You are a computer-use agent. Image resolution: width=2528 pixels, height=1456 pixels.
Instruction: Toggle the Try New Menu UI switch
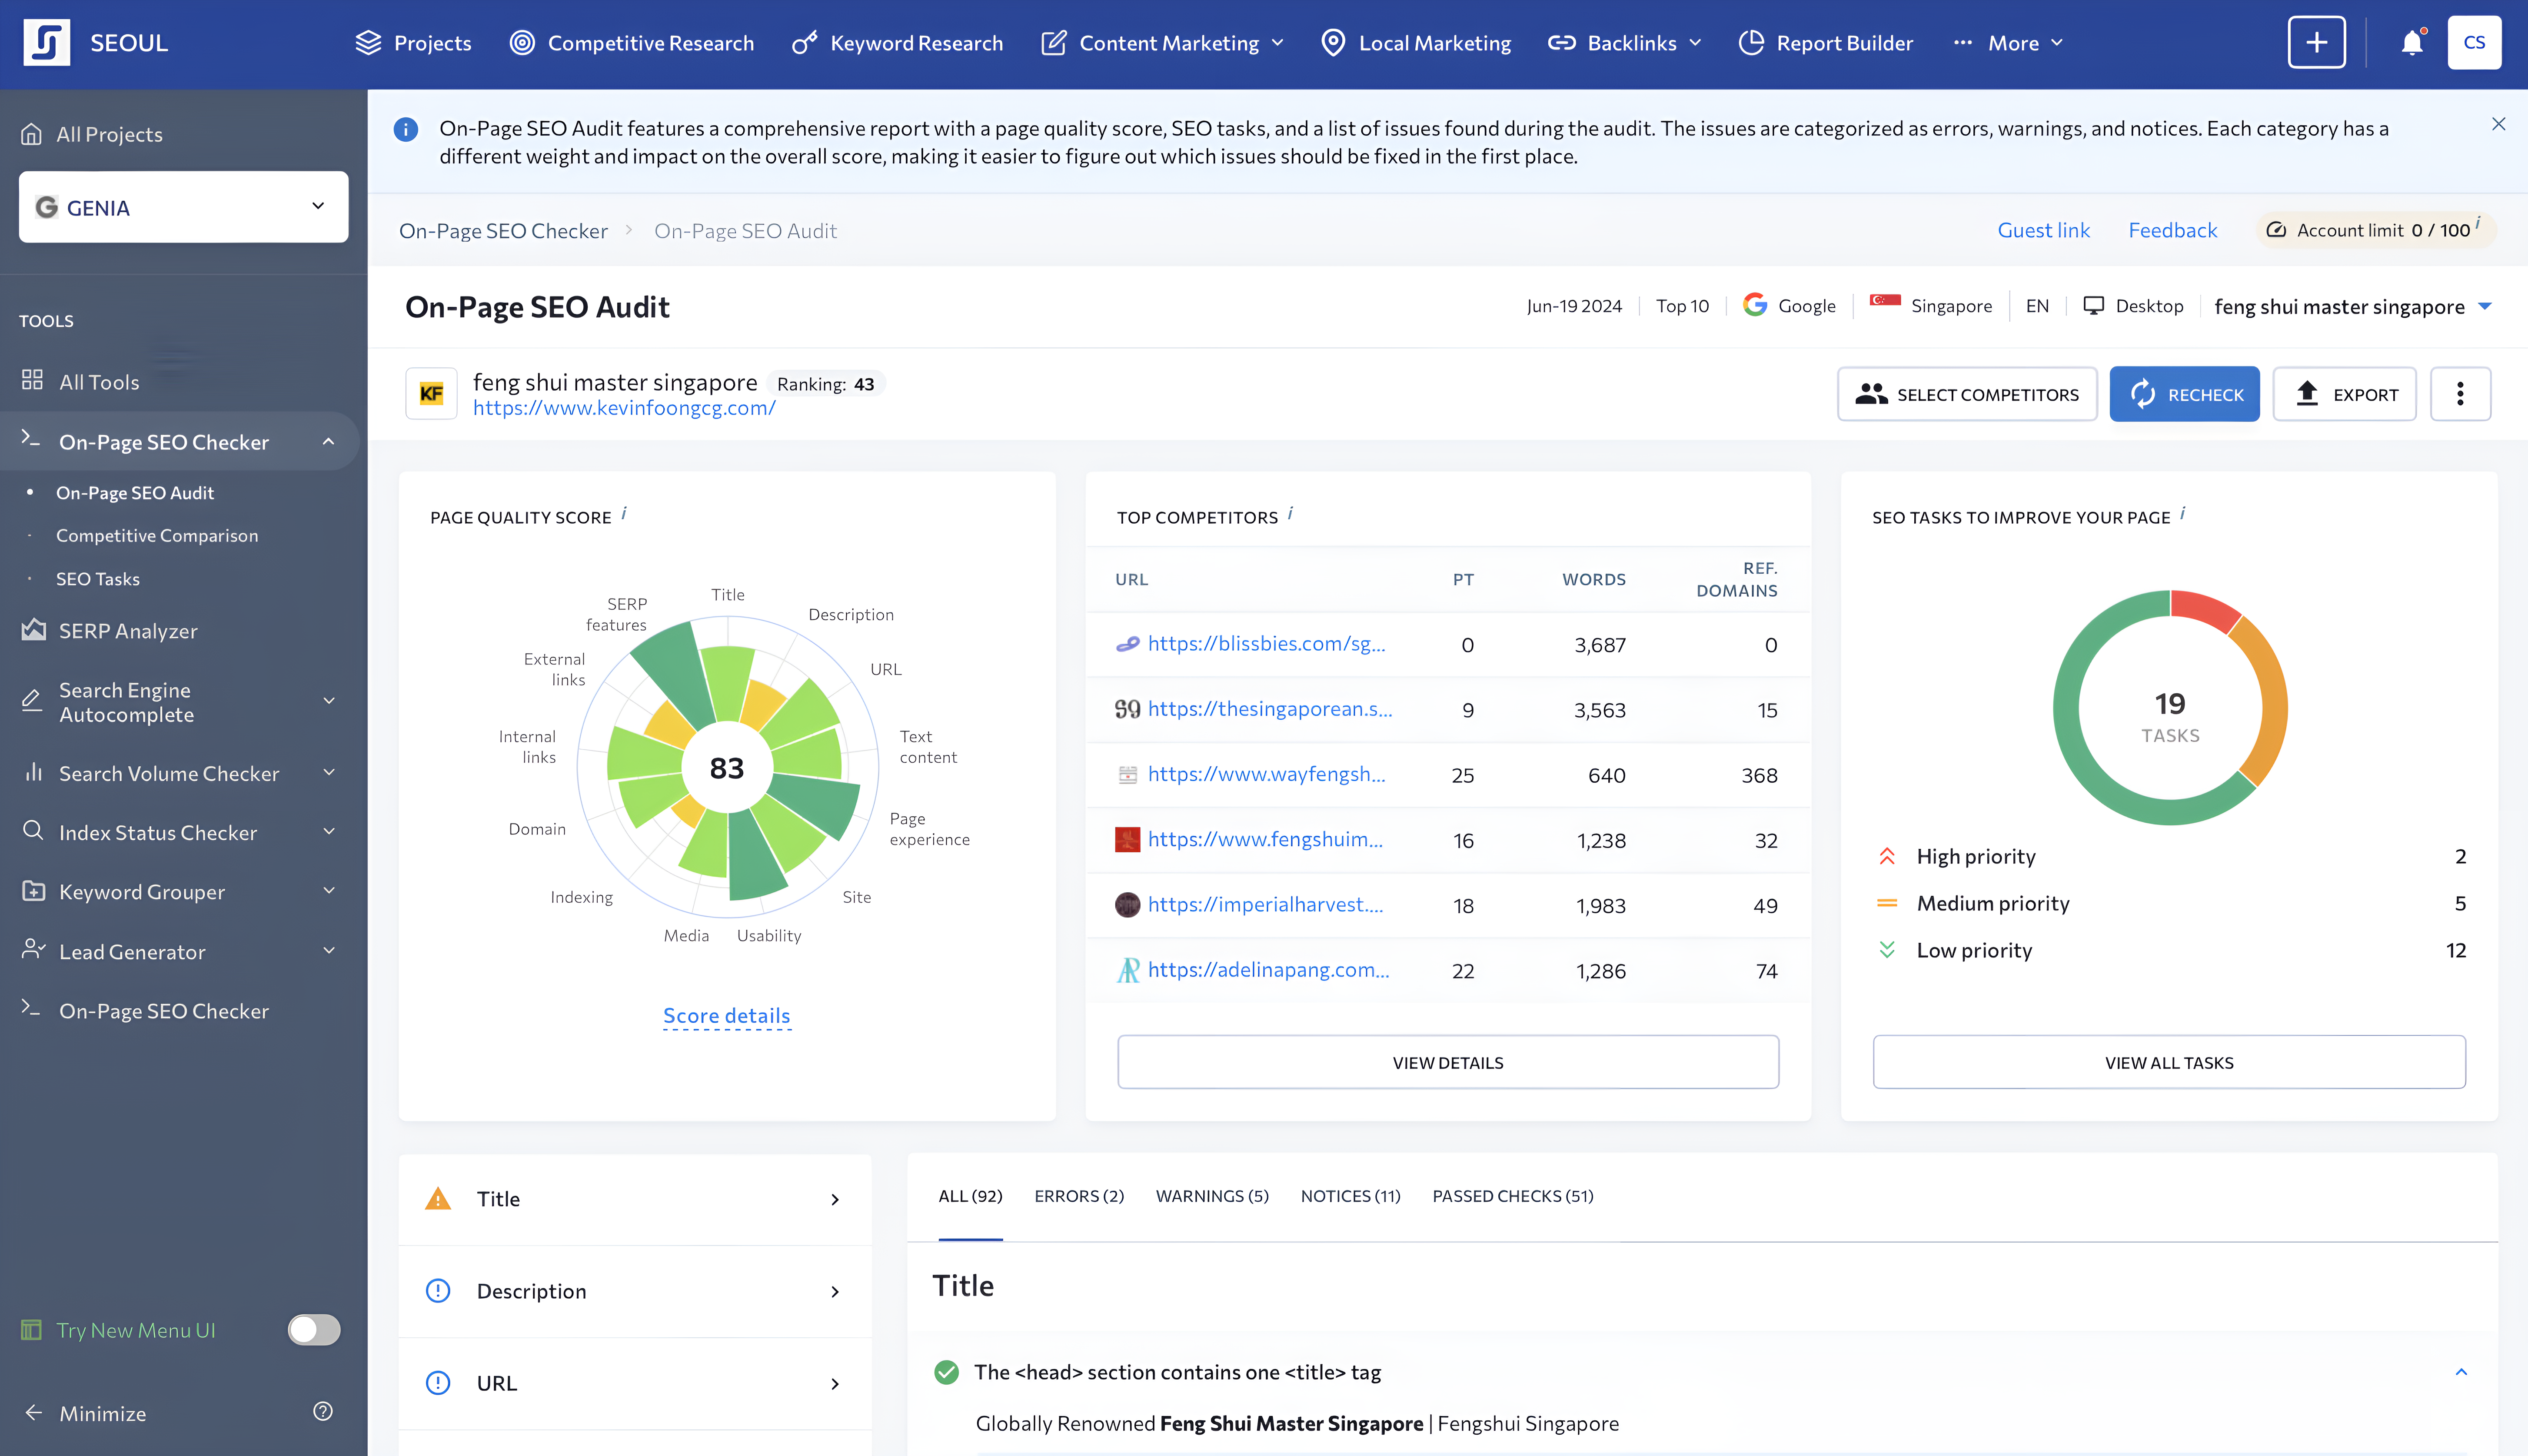[314, 1329]
